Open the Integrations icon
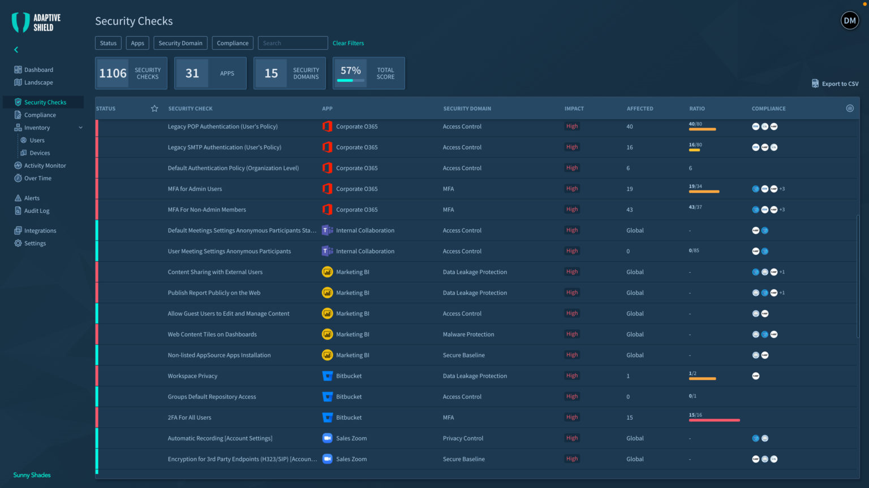 click(18, 230)
